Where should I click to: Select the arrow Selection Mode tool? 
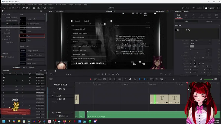[91, 79]
